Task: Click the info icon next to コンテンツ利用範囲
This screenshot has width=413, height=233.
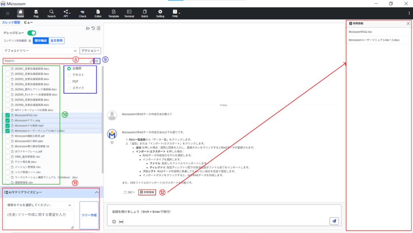Action: coord(30,41)
